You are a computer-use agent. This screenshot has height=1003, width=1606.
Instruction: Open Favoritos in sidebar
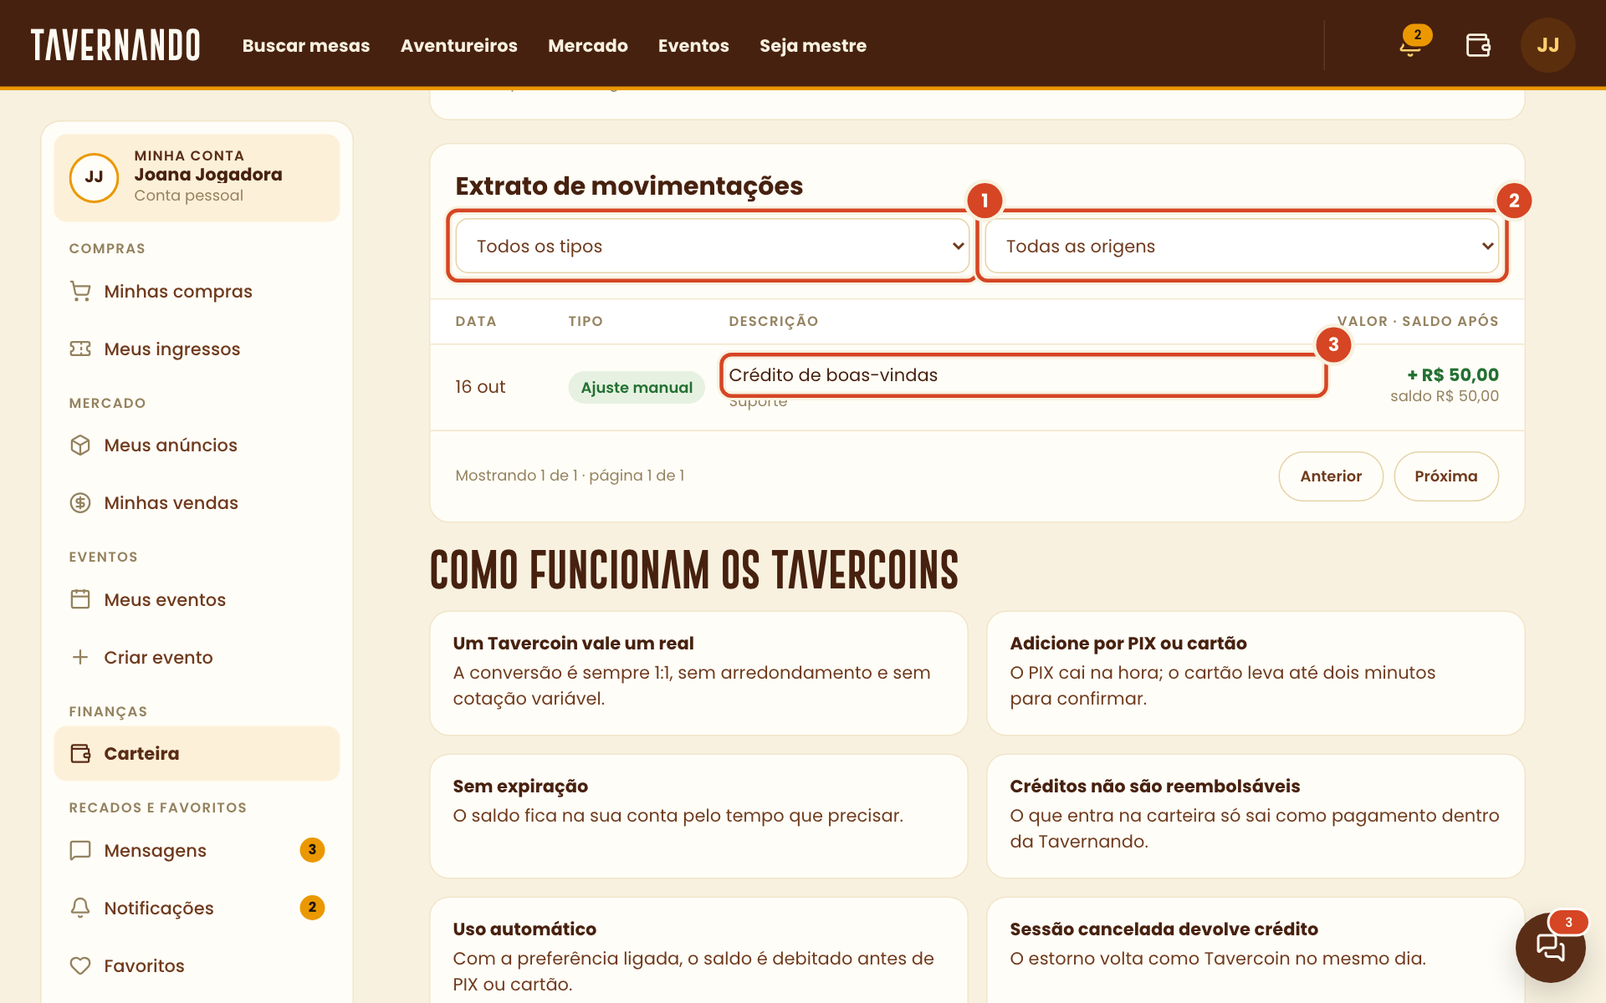pos(197,965)
